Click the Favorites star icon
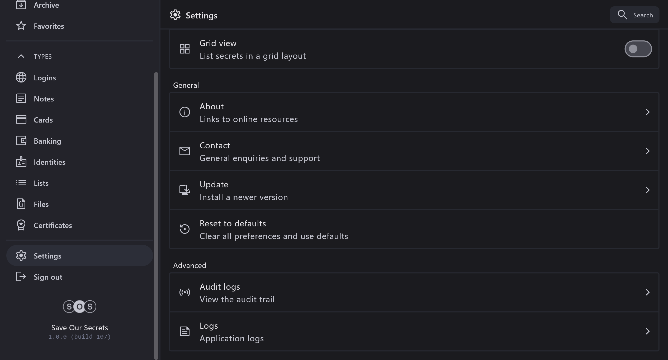Screen dimensions: 668x360 coord(21,26)
